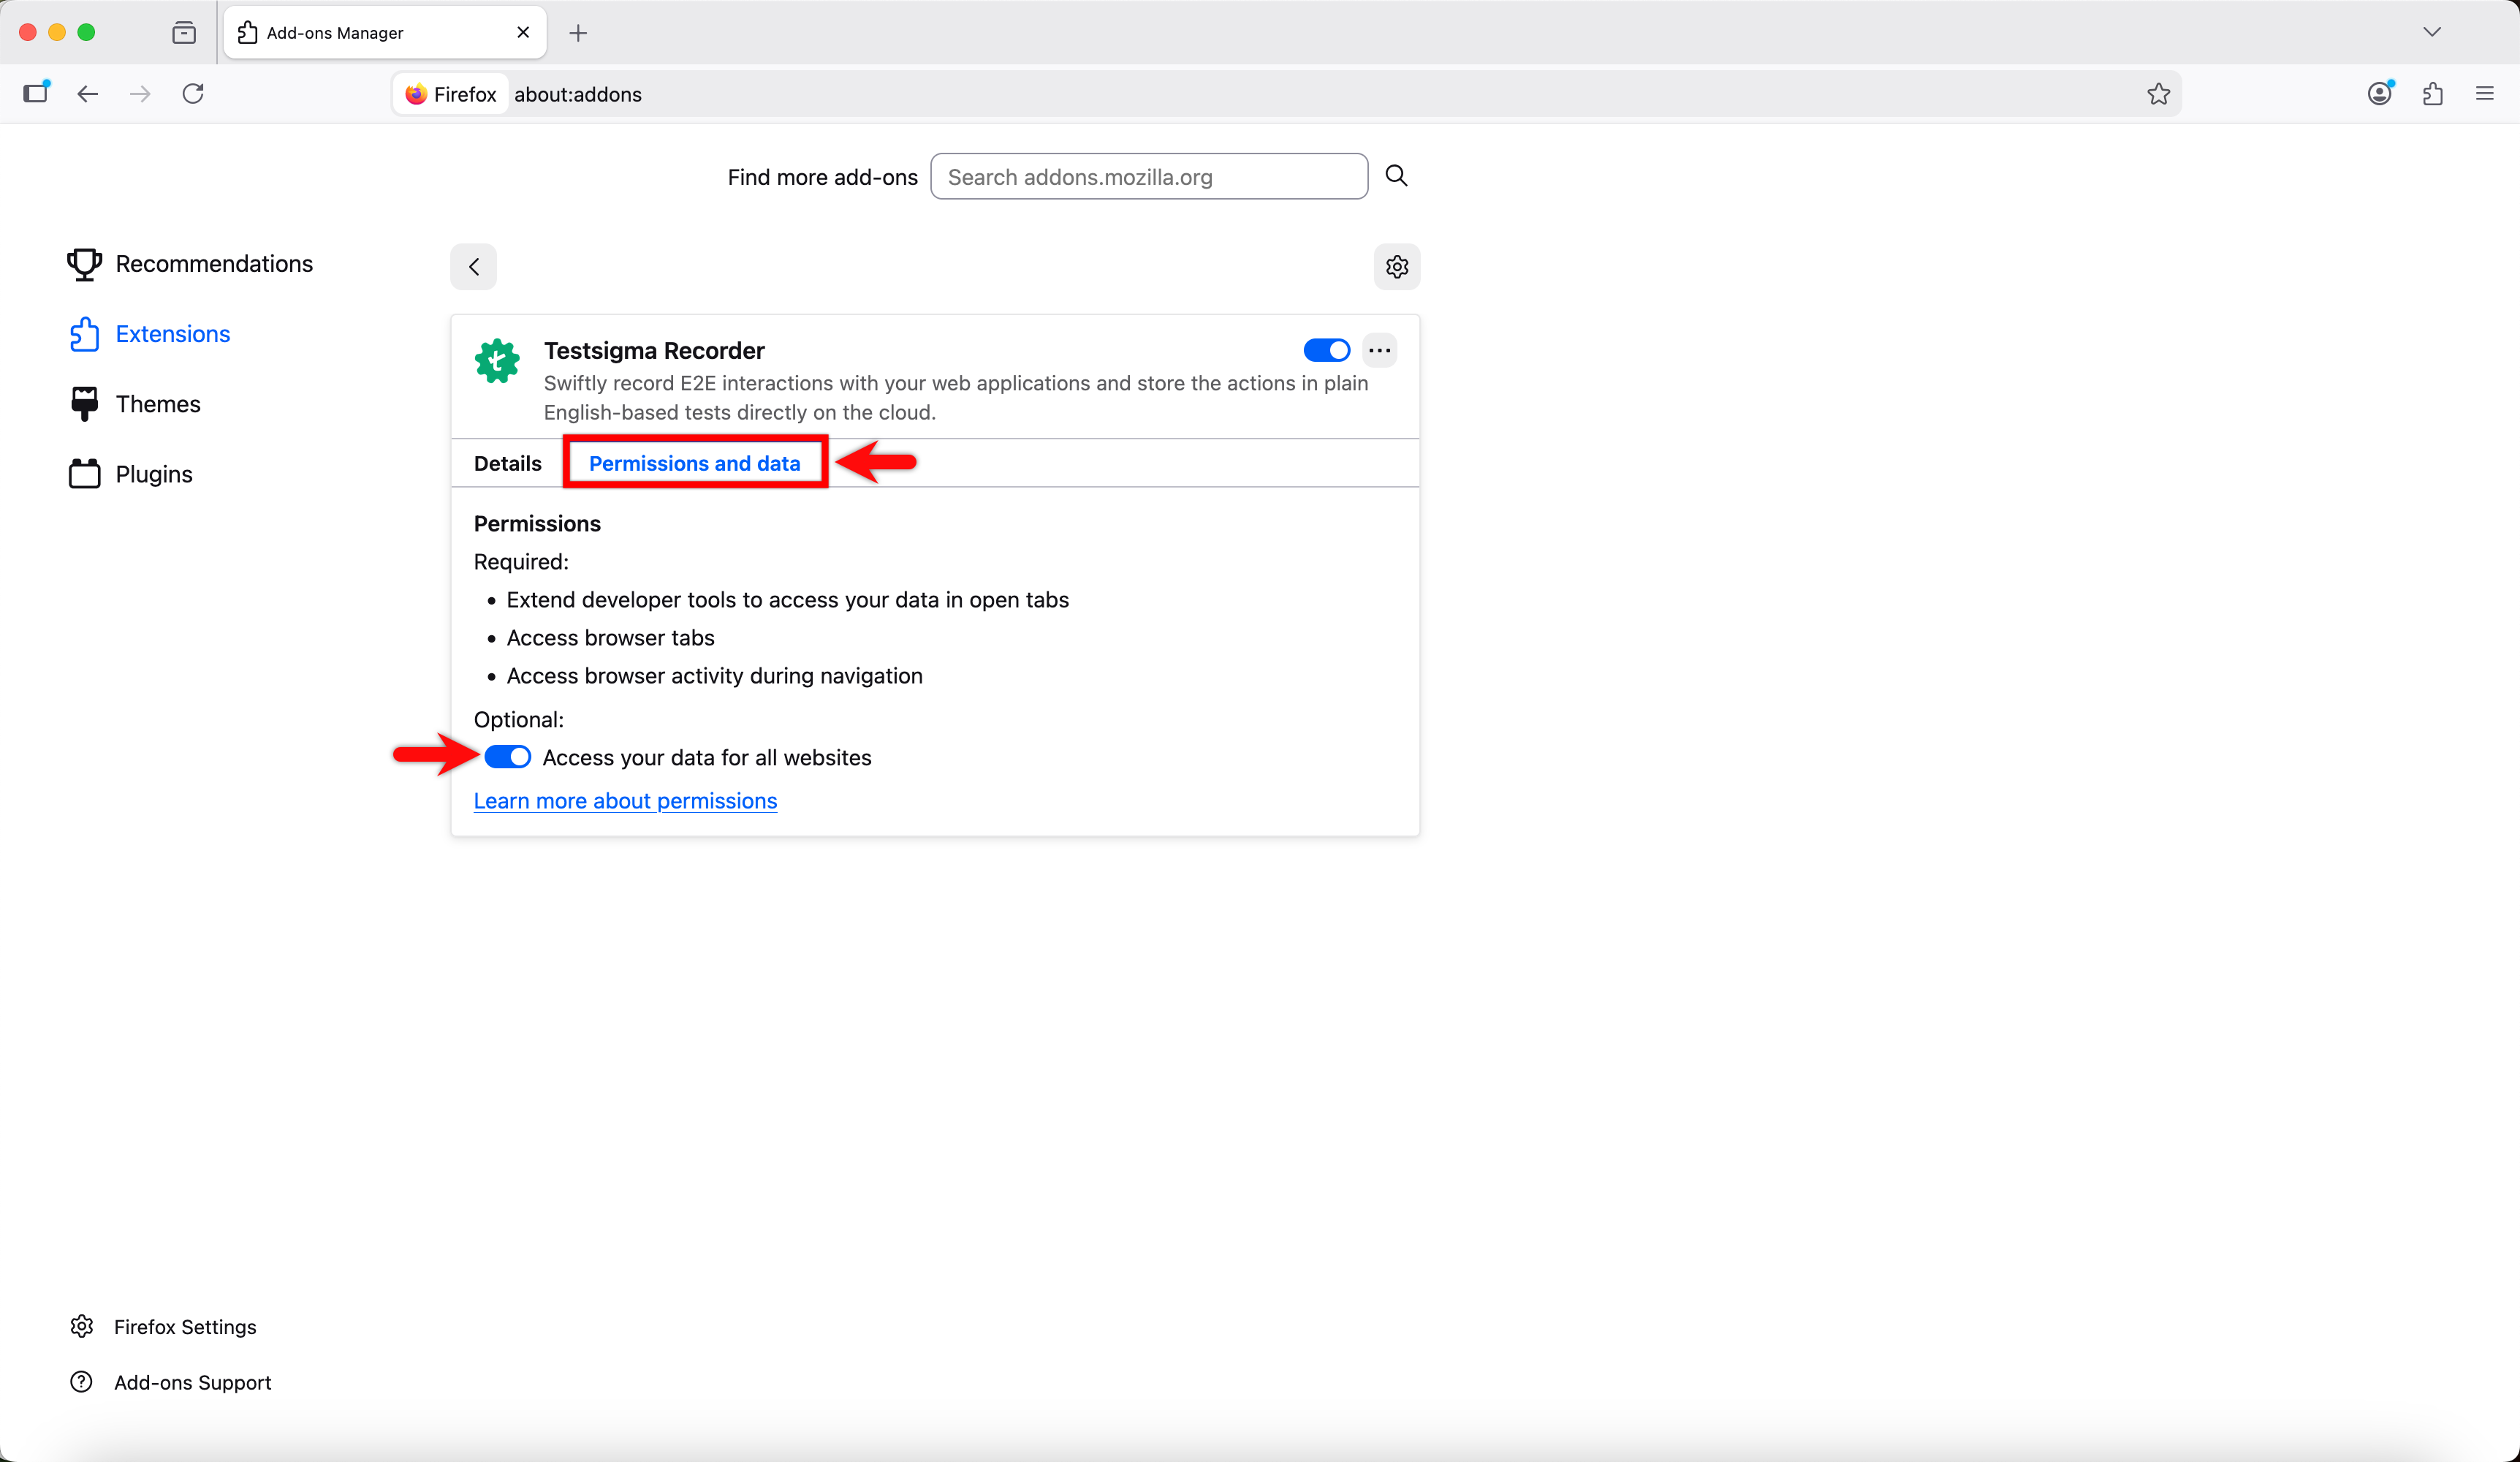The height and width of the screenshot is (1462, 2520).
Task: Disable the Testsigma Recorder extension toggle
Action: pyautogui.click(x=1326, y=350)
